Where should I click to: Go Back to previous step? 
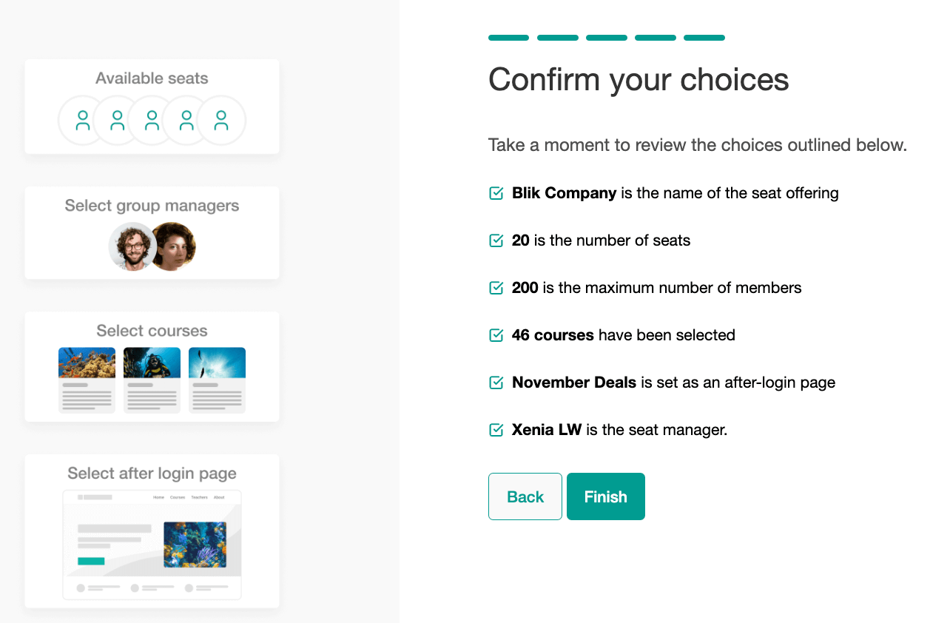(x=525, y=496)
